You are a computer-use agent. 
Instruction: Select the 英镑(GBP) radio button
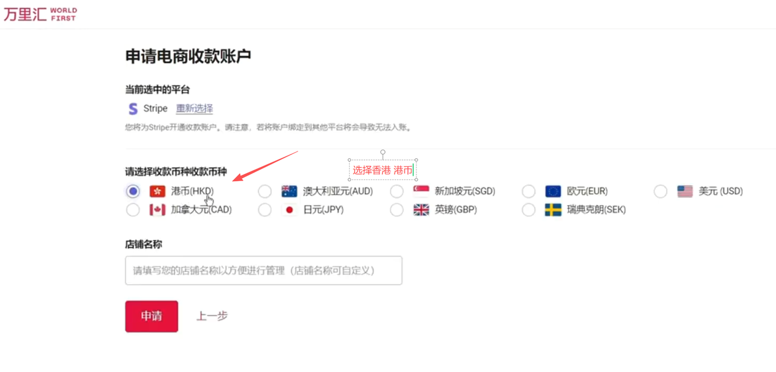396,210
